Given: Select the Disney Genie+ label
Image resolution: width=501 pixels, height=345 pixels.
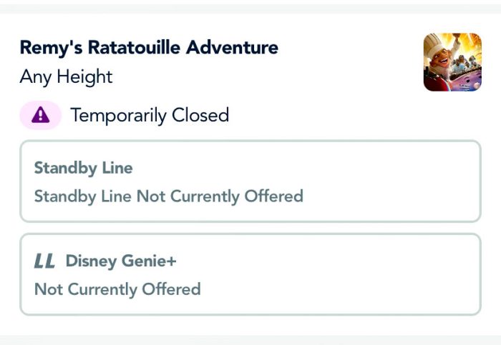Looking at the screenshot, I should (x=121, y=261).
